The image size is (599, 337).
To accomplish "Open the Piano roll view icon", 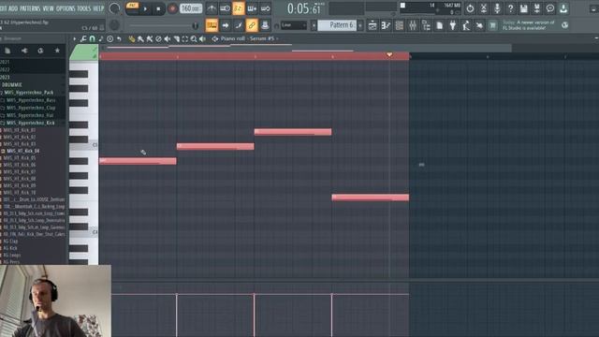I will pyautogui.click(x=386, y=25).
